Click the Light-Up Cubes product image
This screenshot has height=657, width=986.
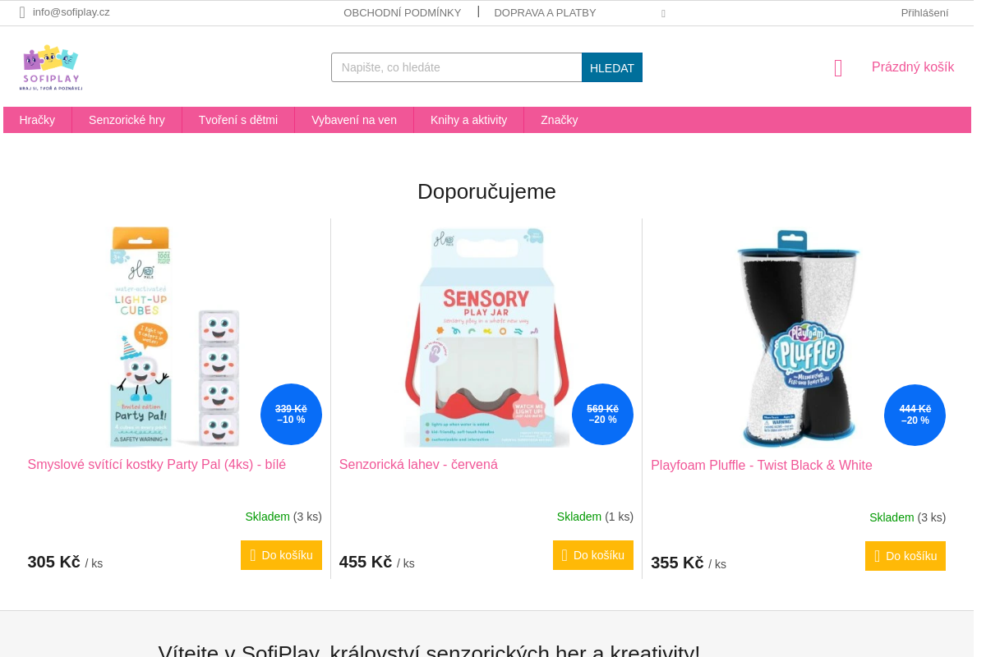pos(174,337)
